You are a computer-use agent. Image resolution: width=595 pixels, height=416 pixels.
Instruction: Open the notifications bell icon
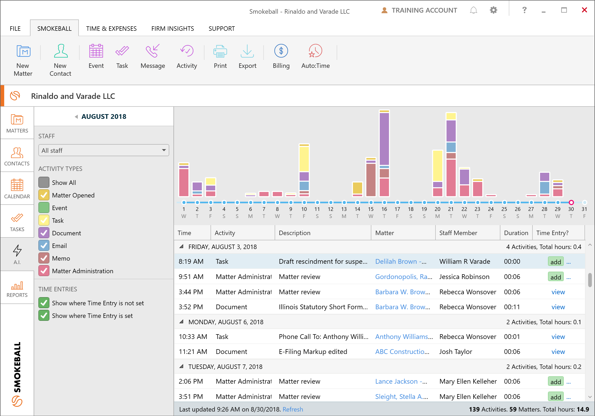click(x=473, y=10)
